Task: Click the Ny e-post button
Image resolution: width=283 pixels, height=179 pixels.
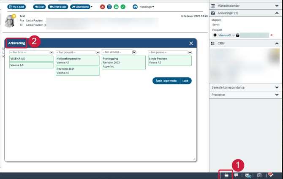Action: pyautogui.click(x=17, y=7)
